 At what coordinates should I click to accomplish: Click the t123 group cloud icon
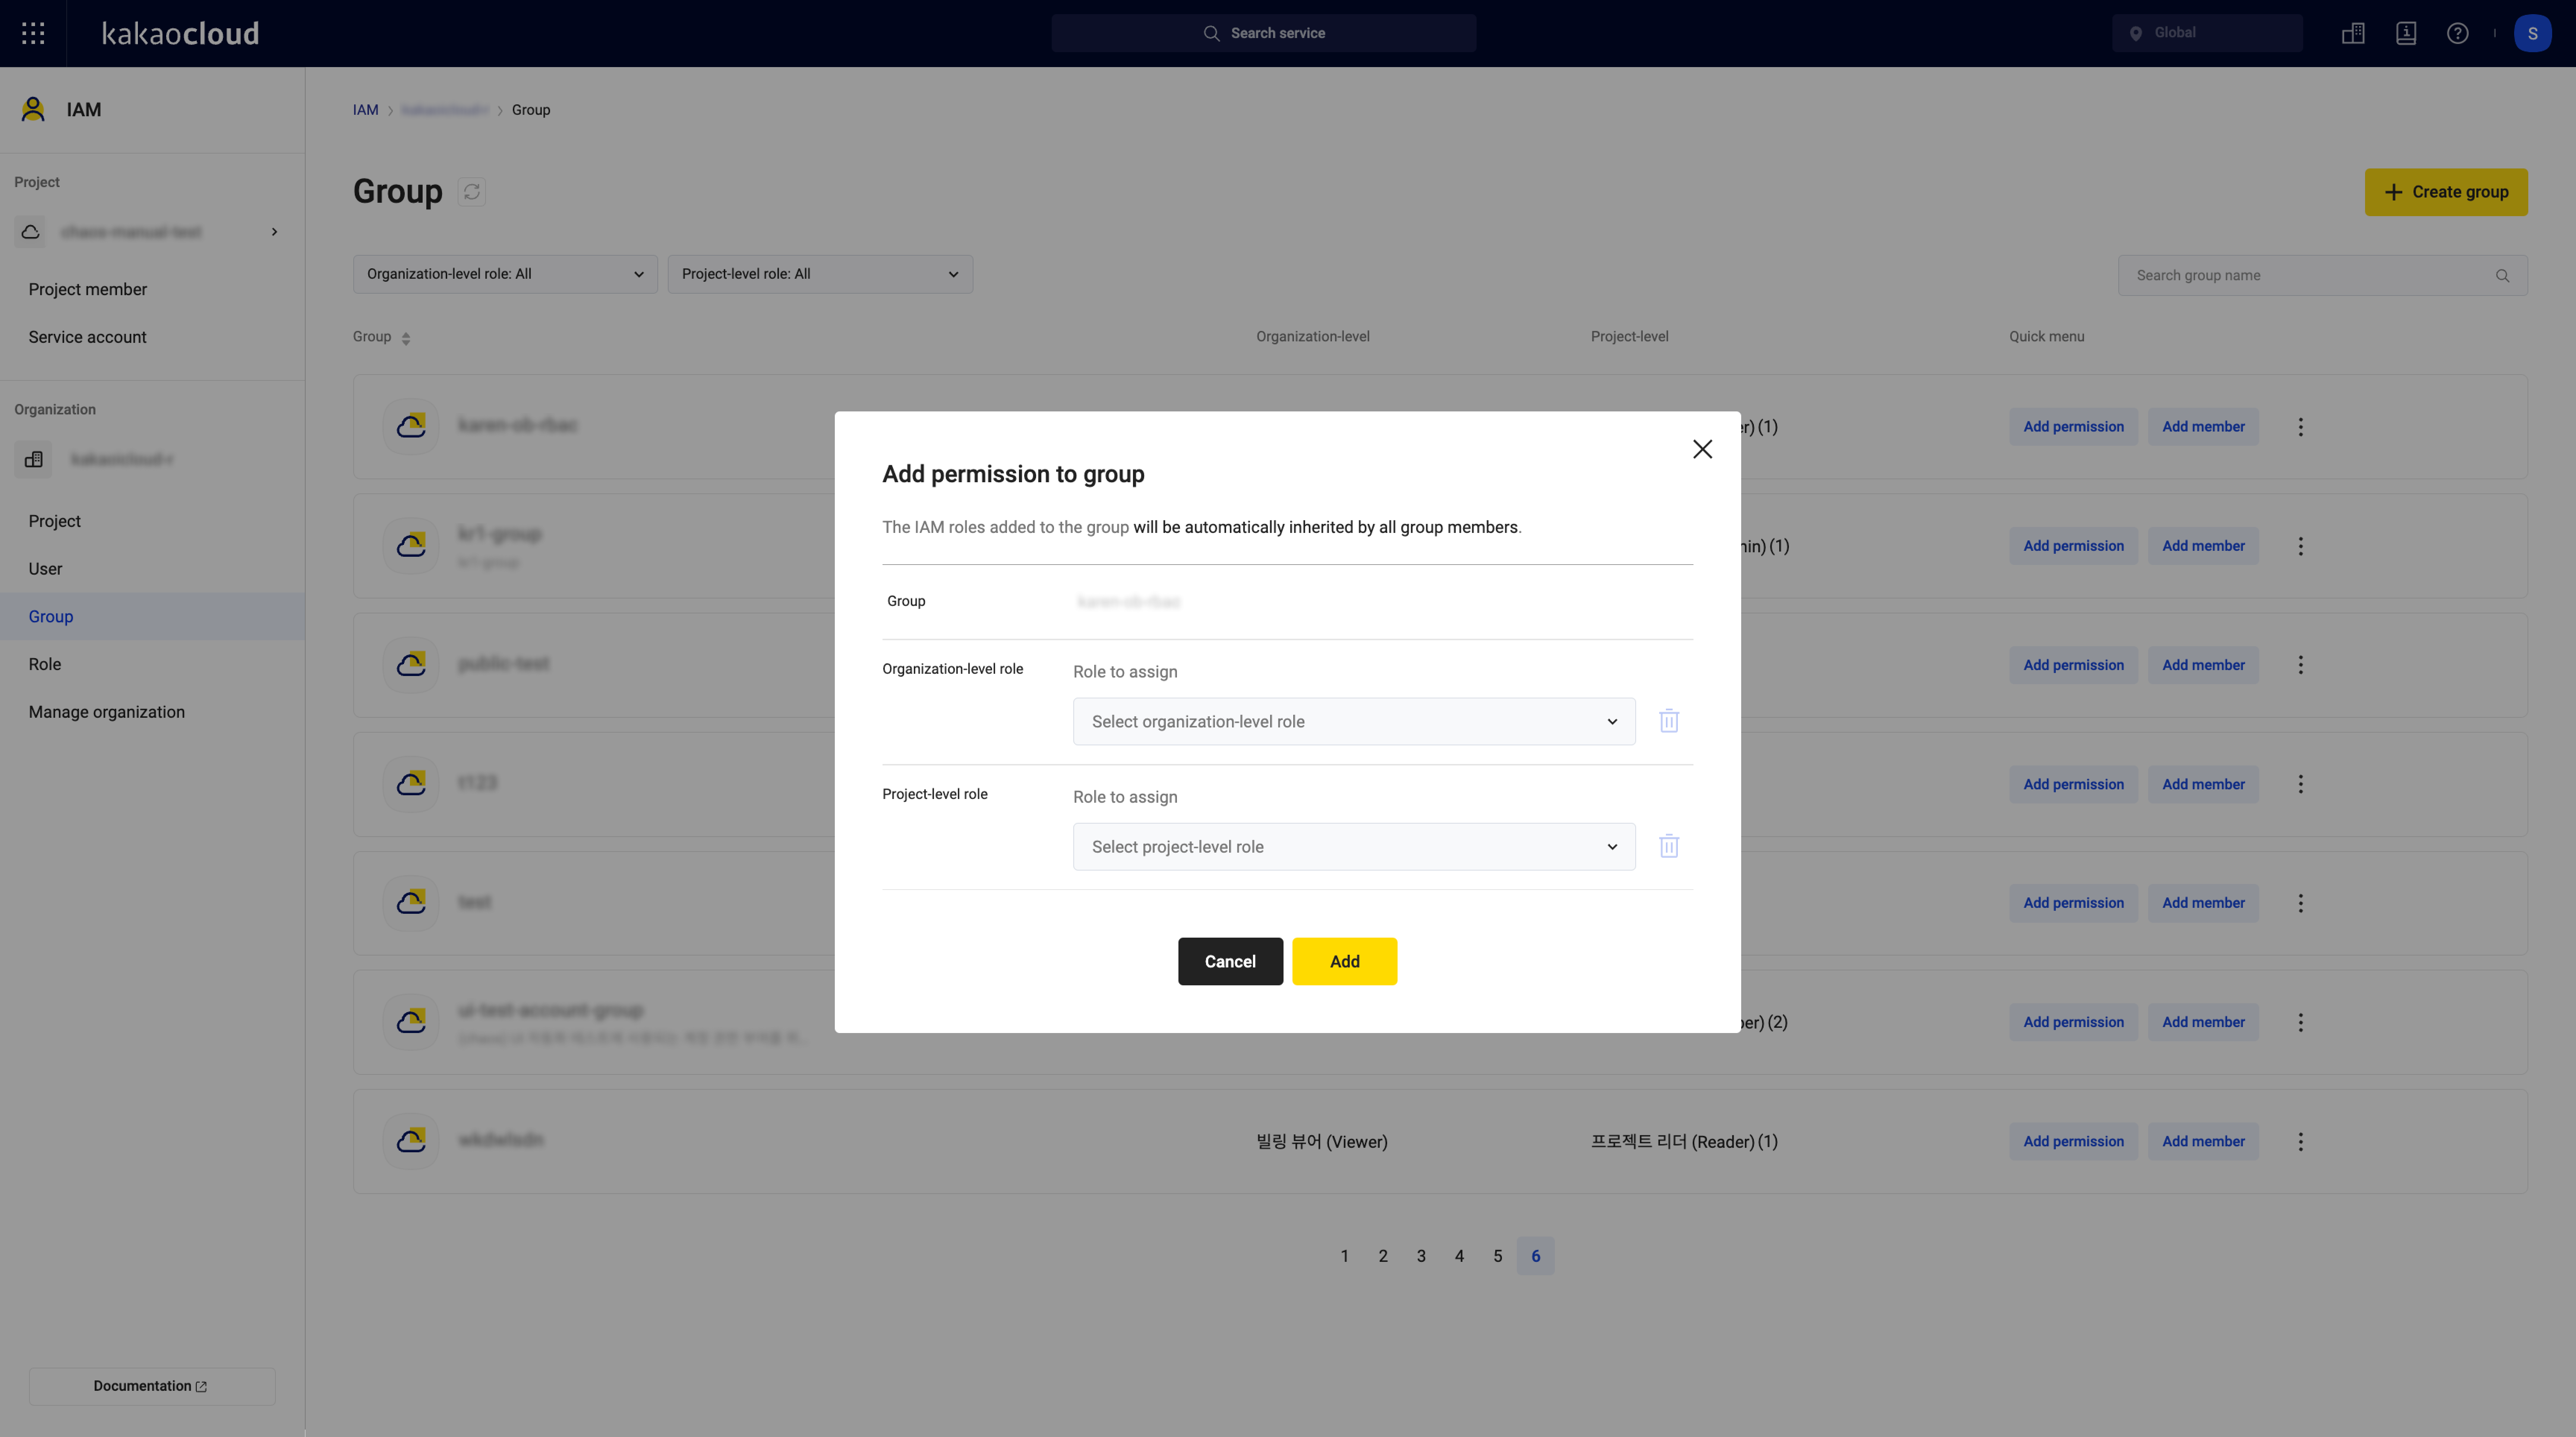[411, 784]
